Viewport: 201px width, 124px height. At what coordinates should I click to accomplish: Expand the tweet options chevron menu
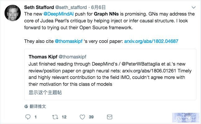[194, 7]
